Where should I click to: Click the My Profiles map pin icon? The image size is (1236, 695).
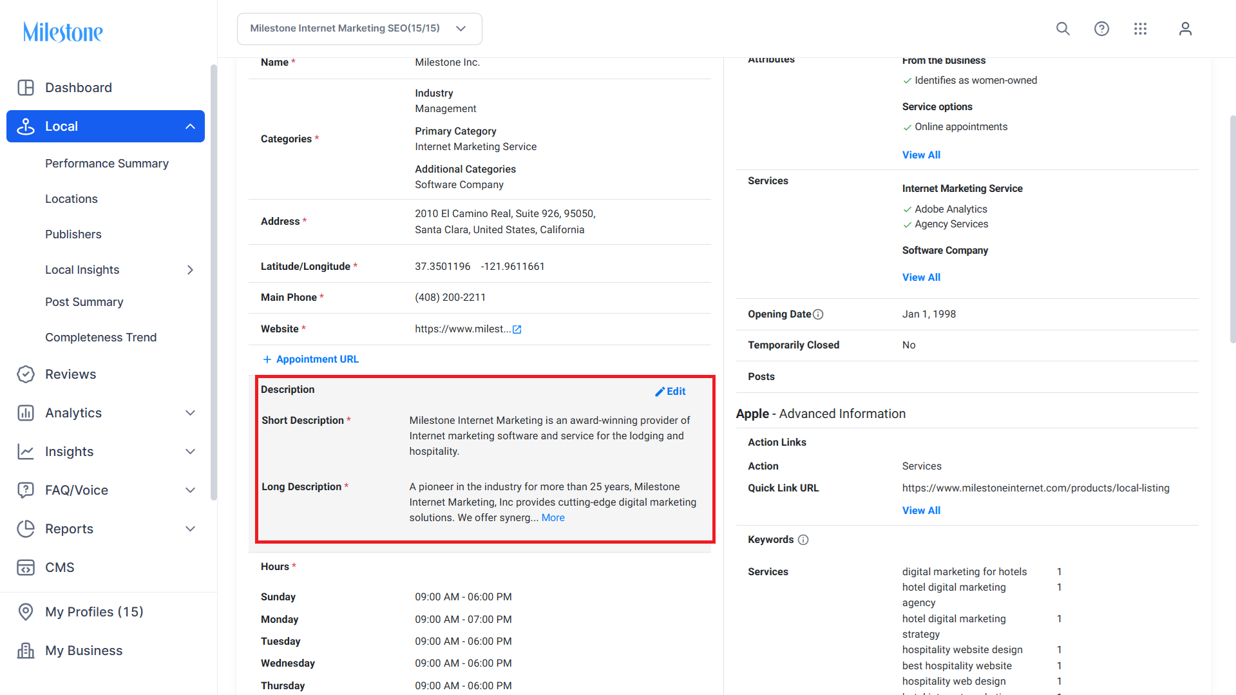click(26, 612)
